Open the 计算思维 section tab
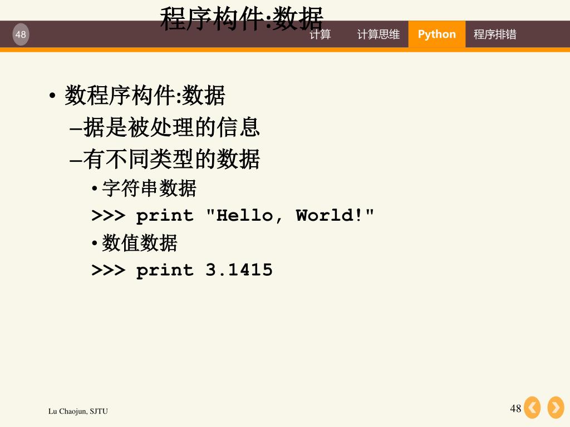Image resolution: width=570 pixels, height=427 pixels. [x=378, y=34]
